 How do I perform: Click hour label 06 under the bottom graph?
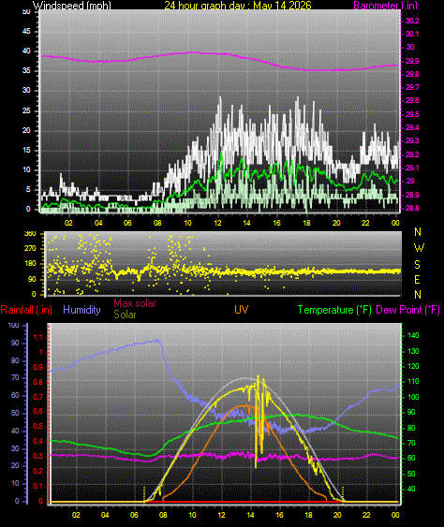(x=134, y=515)
